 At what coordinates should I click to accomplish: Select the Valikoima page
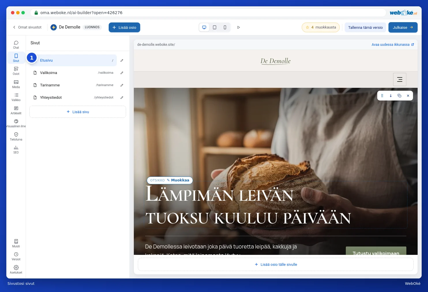(x=73, y=73)
